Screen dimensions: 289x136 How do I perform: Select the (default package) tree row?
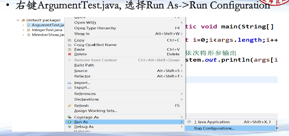43,20
